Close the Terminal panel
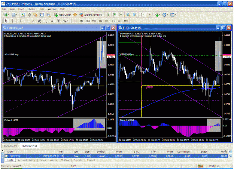The width and height of the screenshot is (234, 169). [x=2, y=150]
